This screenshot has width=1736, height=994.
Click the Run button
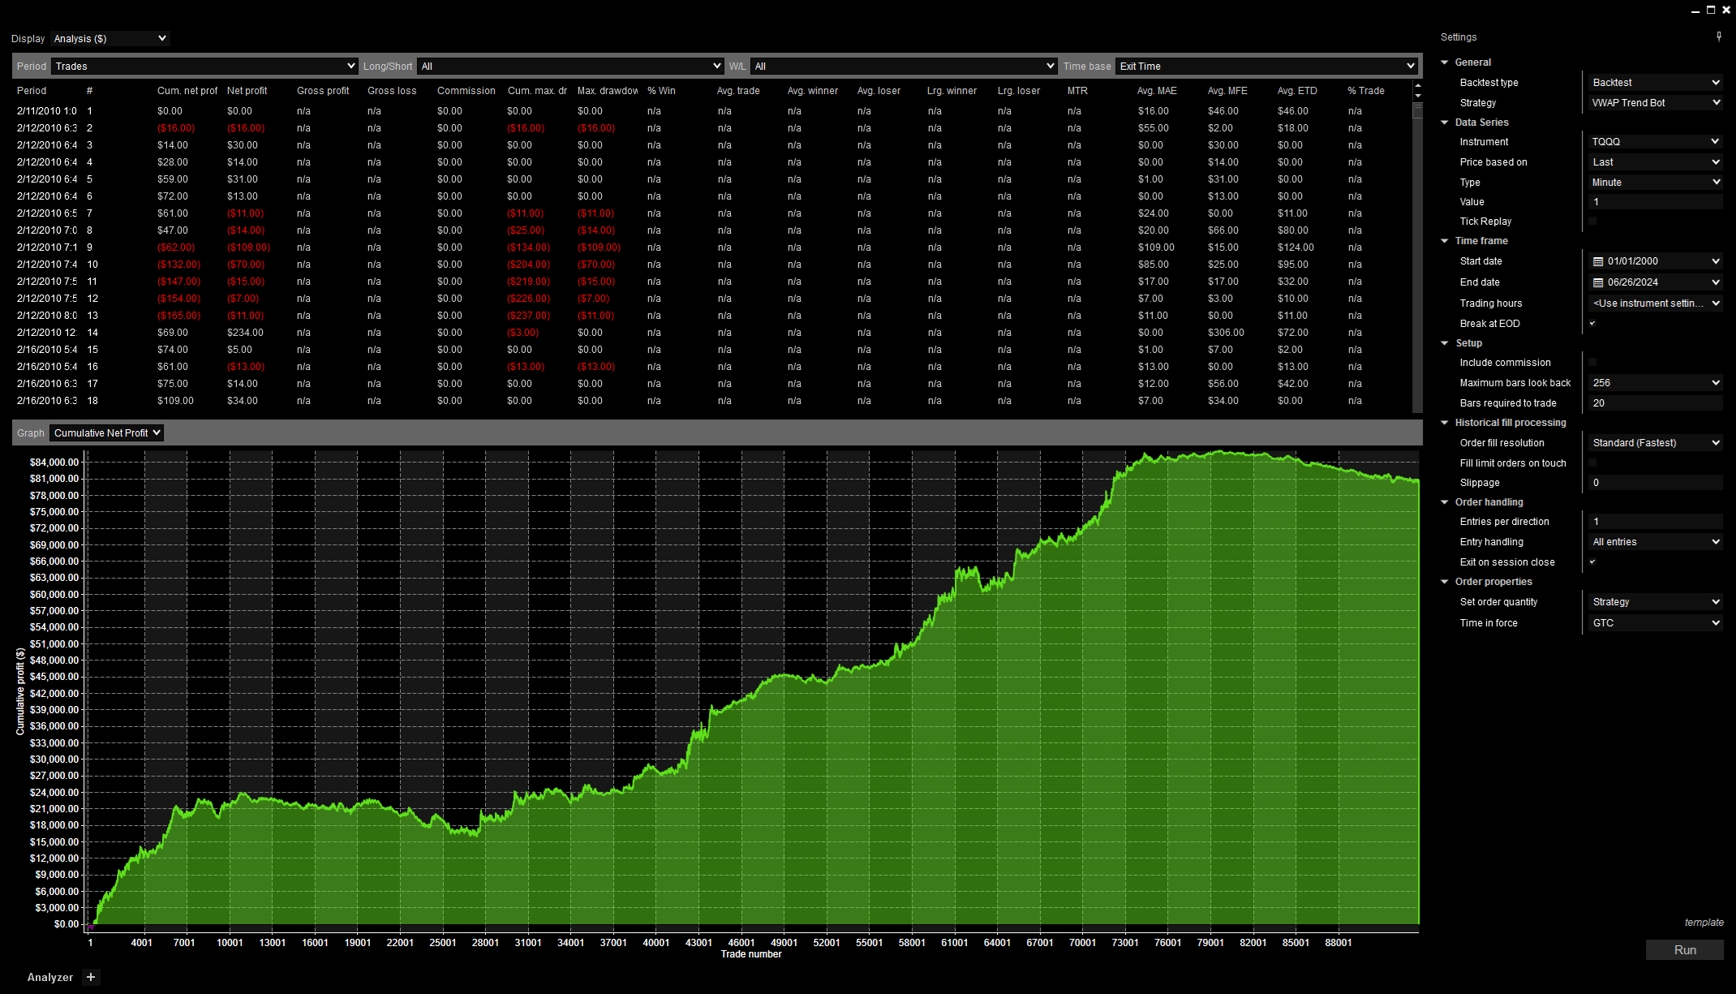[1685, 950]
